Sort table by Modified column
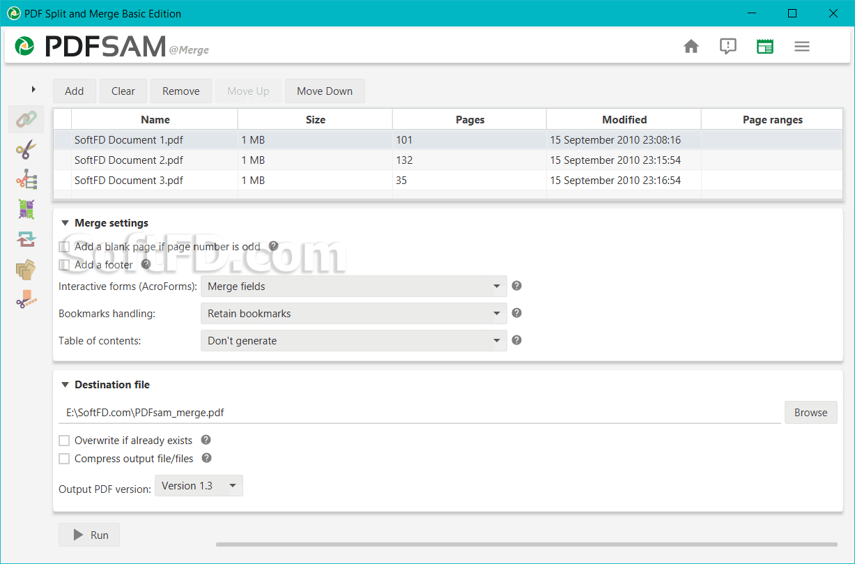This screenshot has width=855, height=564. coord(624,120)
